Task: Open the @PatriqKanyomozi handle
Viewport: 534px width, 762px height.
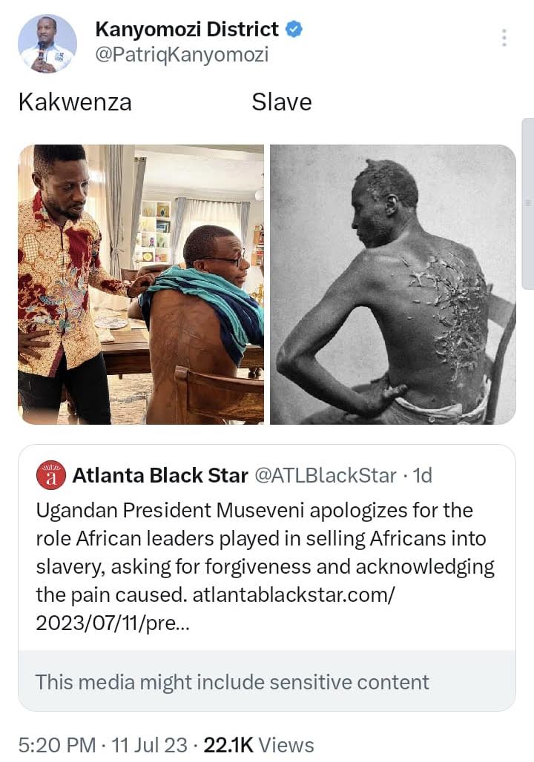Action: [x=182, y=56]
